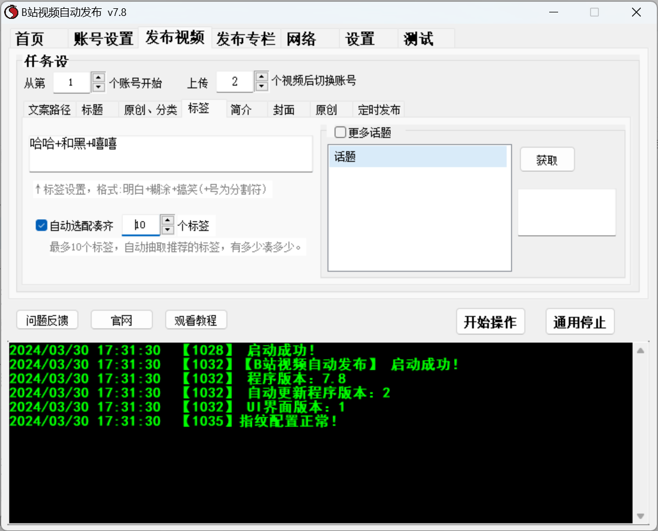This screenshot has width=658, height=531.
Task: Click the 通用停止 button
Action: [579, 322]
